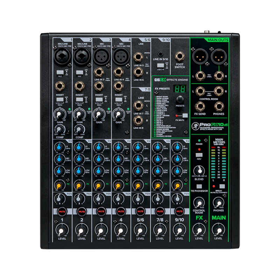The image size is (280, 280).
Task: Mute the 9/10 stereo channel
Action: pyautogui.click(x=179, y=212)
